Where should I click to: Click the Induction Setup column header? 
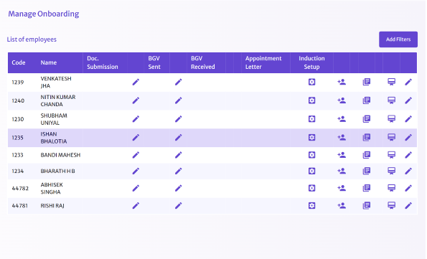point(311,62)
